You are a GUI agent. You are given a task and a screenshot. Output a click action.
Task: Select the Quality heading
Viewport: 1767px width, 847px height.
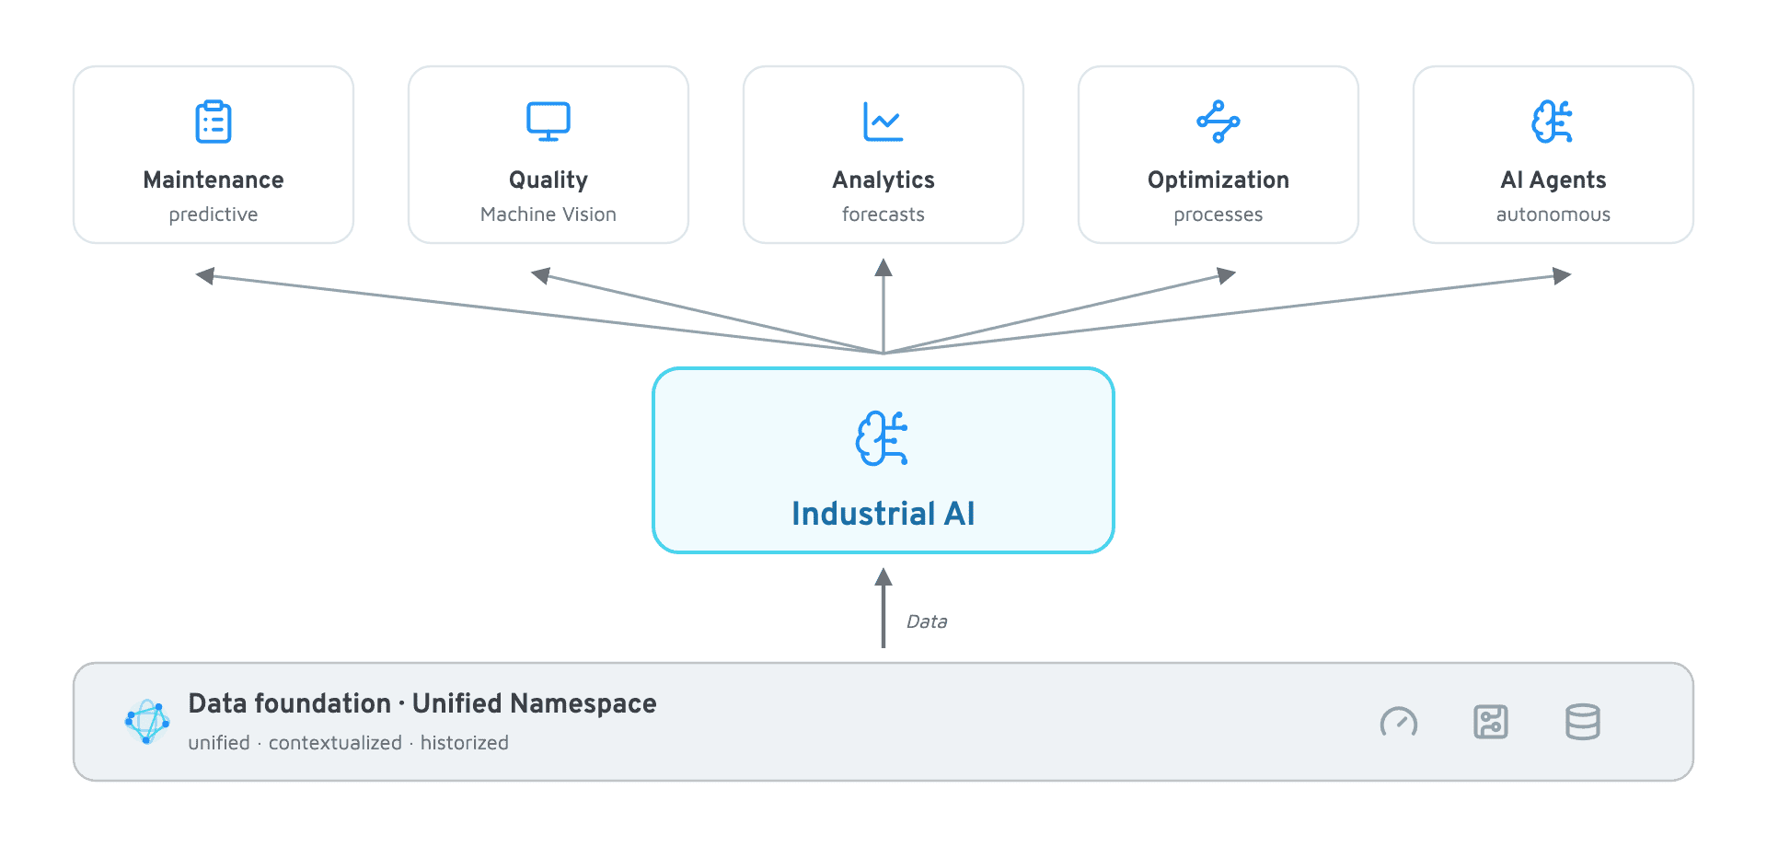(549, 180)
